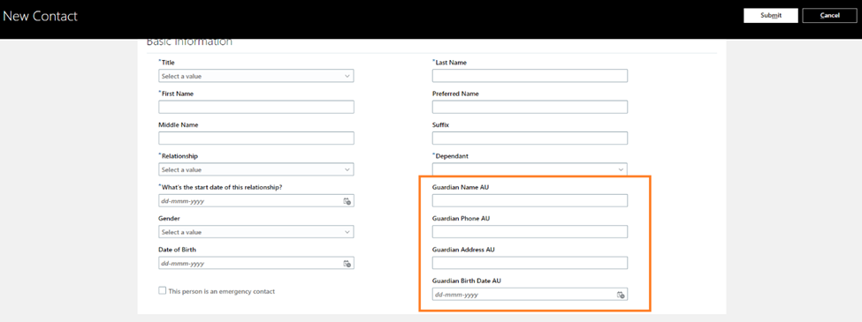Select the 'This person is an emergency contact' label text
Screen dimensions: 862x322
tap(222, 291)
